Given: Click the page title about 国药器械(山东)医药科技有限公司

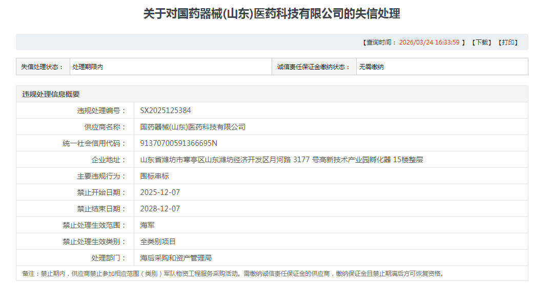Looking at the screenshot, I should coord(272,14).
